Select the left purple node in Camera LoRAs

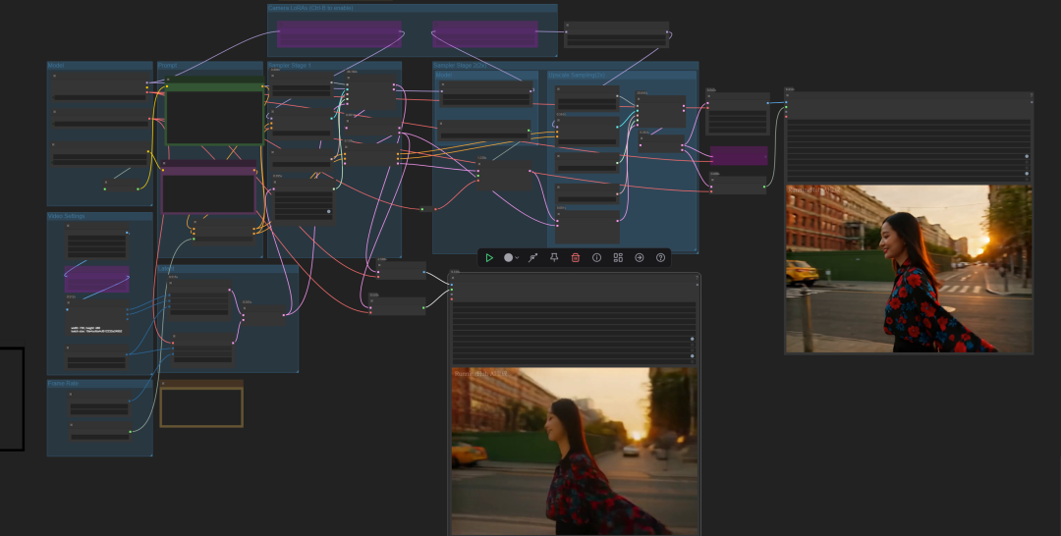[x=339, y=33]
